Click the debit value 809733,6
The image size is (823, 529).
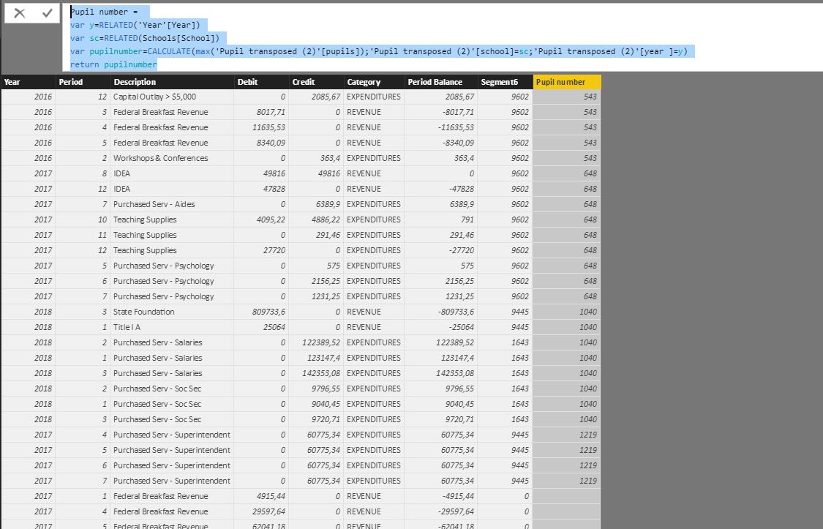tap(268, 312)
